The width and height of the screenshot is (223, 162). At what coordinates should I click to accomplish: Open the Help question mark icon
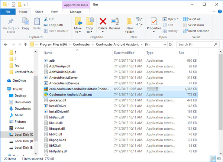pos(220,12)
